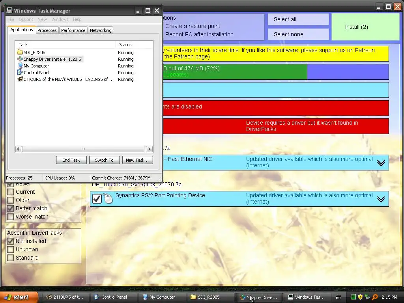Screen dimensions: 404x303
Task: Click the task list scroll left arrow
Action: pyautogui.click(x=19, y=149)
